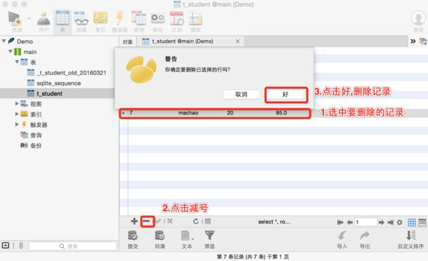
Task: Click the 提交 (Commit) button
Action: (x=133, y=239)
